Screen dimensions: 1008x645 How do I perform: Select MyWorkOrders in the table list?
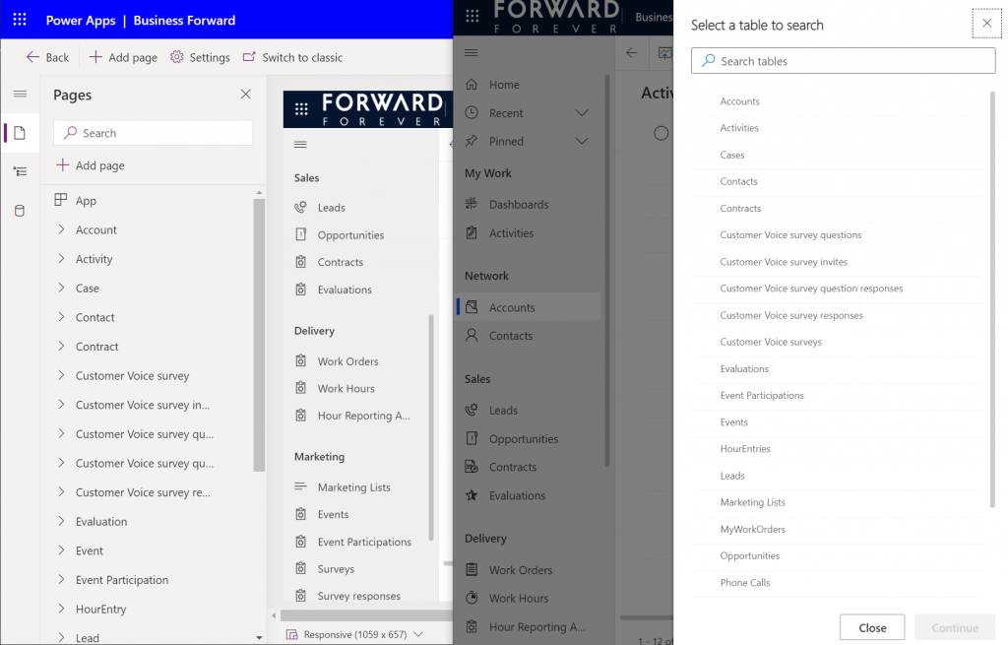tap(839, 529)
